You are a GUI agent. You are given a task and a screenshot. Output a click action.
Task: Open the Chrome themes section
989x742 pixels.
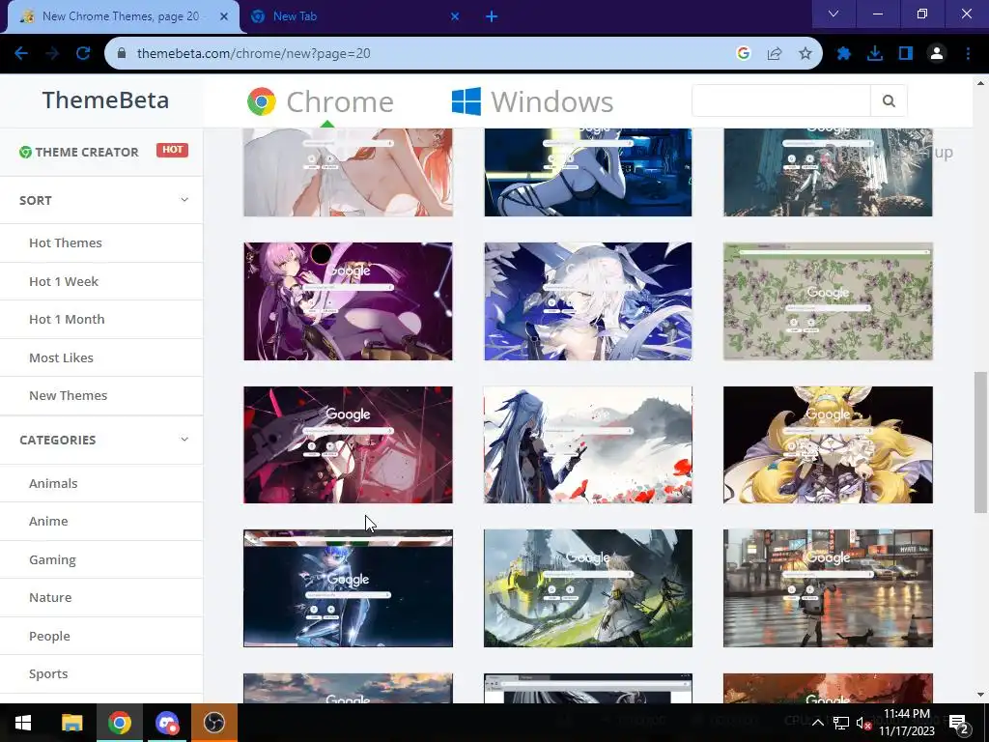(x=321, y=101)
